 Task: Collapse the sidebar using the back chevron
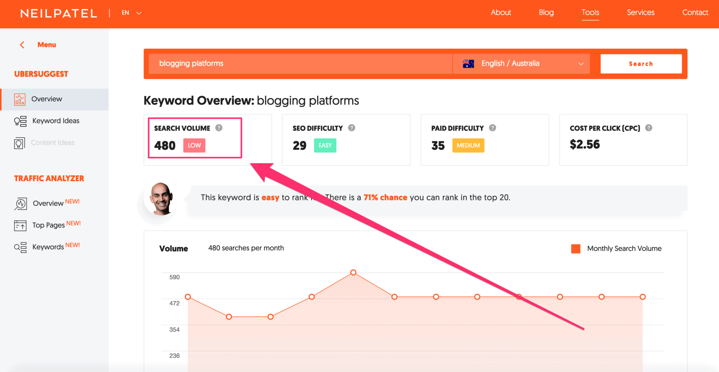[x=22, y=45]
